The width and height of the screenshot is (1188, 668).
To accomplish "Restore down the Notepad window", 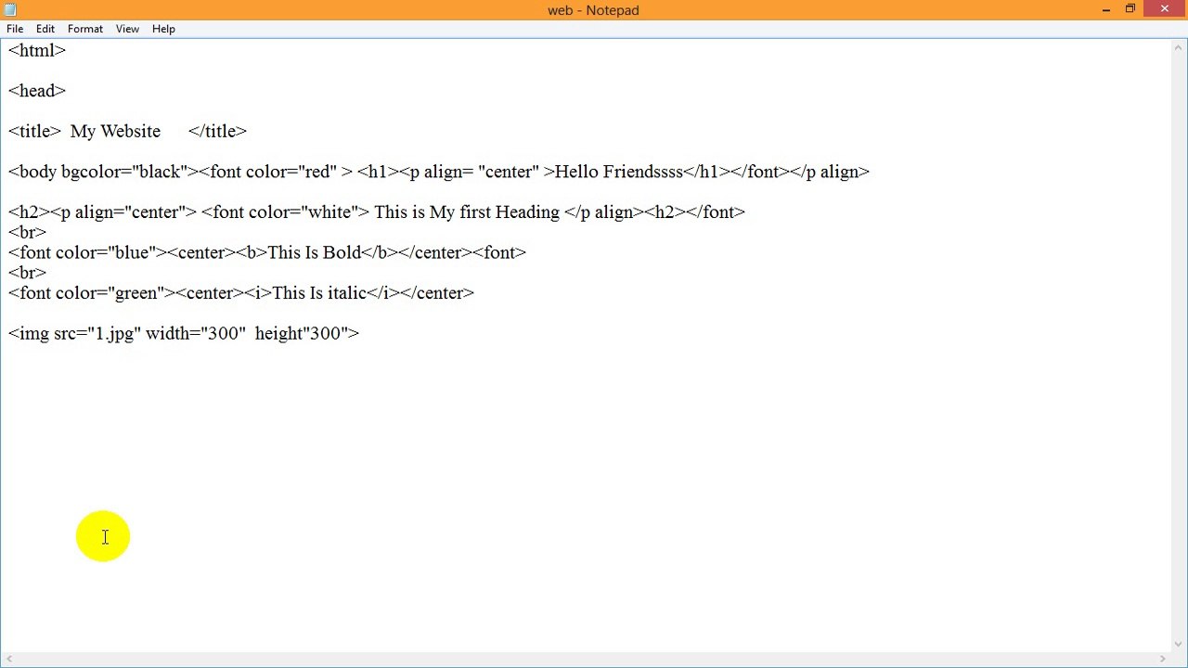I will 1130,9.
